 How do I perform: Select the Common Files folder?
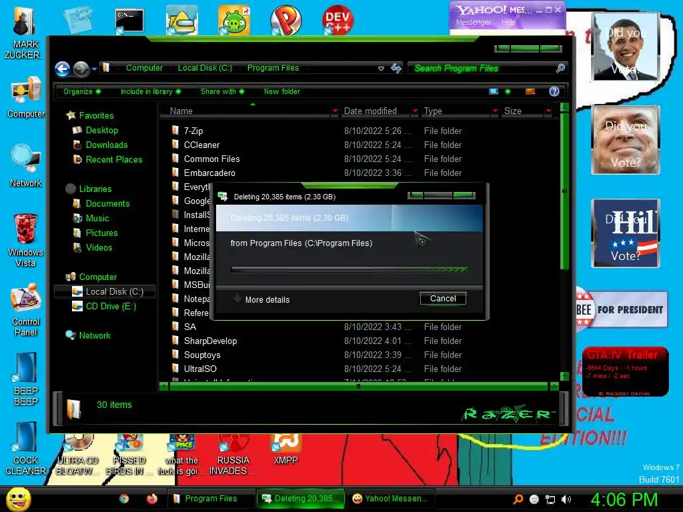click(x=211, y=159)
